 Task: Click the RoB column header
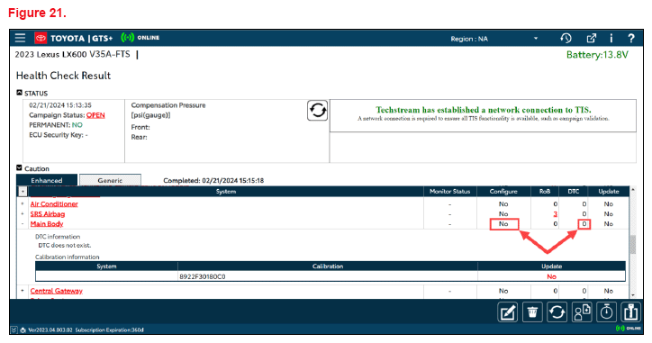tap(545, 191)
